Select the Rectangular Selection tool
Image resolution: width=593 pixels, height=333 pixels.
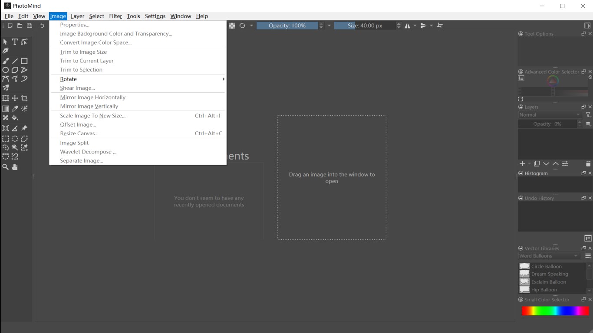coord(6,138)
